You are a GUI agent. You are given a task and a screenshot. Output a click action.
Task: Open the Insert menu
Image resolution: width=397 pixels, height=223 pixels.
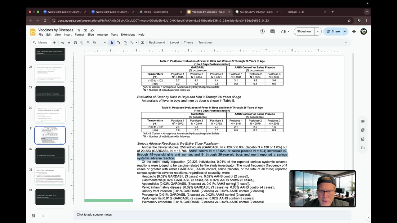(68, 35)
